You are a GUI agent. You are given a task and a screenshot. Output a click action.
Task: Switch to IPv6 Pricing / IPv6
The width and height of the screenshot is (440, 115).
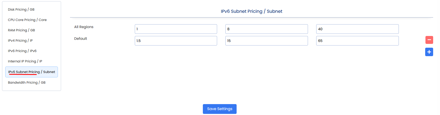point(22,51)
